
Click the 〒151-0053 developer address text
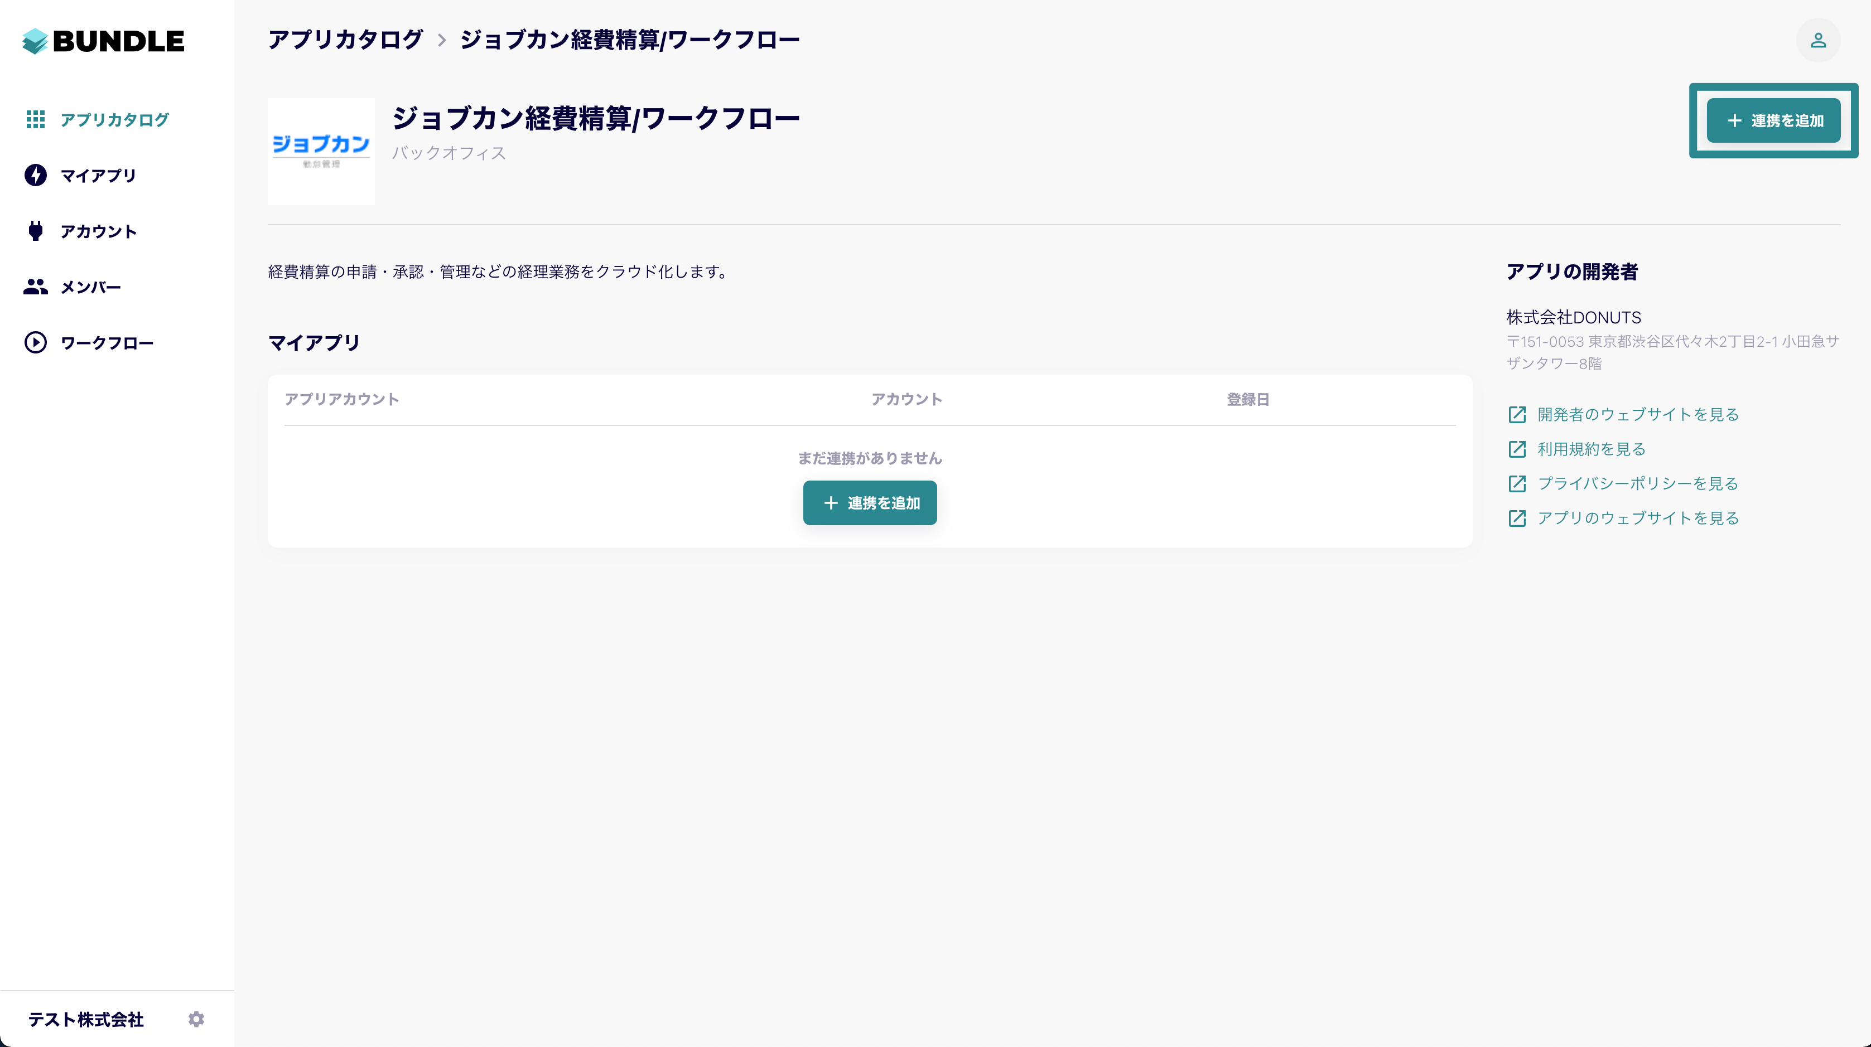pos(1673,352)
